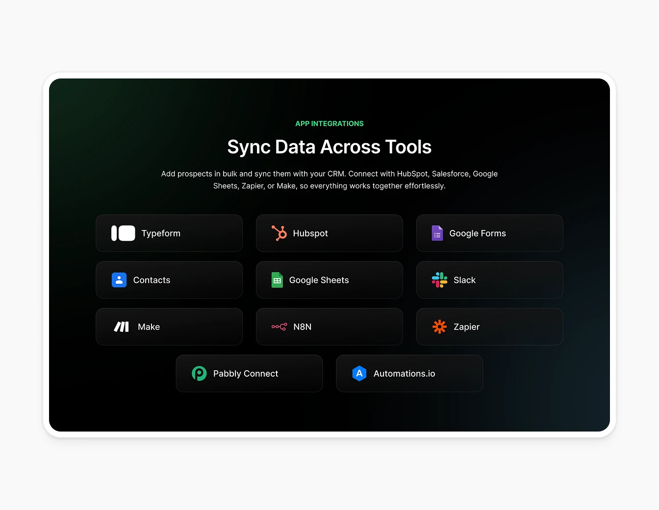Click the Sync Data Across Tools heading
The height and width of the screenshot is (510, 659).
[329, 147]
